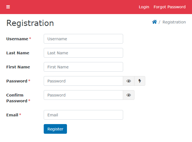Click the Registration breadcrumb text

[174, 22]
